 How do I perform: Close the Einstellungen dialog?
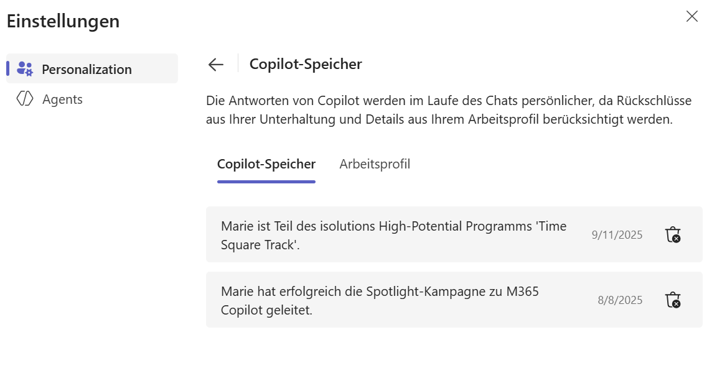(691, 17)
